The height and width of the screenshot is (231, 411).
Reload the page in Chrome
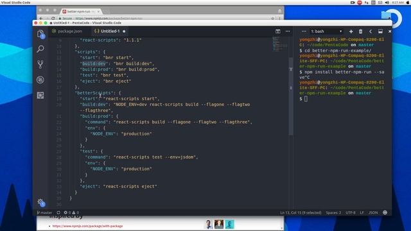pyautogui.click(x=53, y=19)
